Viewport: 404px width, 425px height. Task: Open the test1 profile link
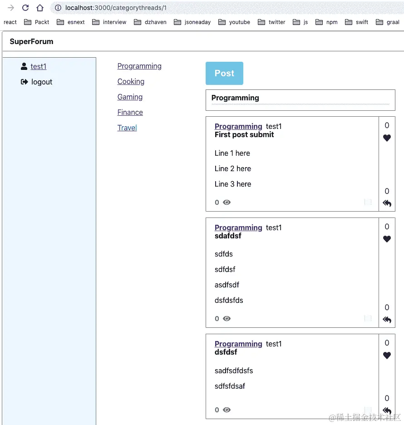click(39, 66)
